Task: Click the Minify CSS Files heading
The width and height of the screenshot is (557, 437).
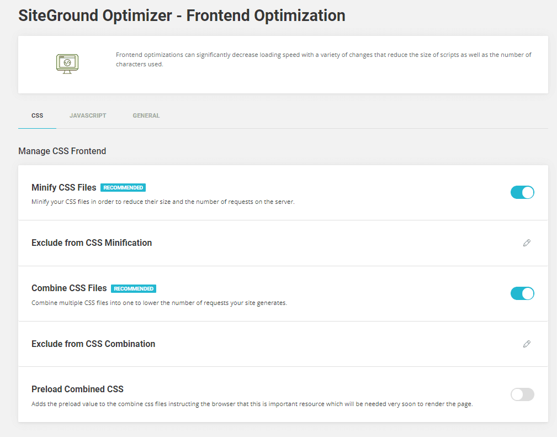Action: click(x=64, y=188)
